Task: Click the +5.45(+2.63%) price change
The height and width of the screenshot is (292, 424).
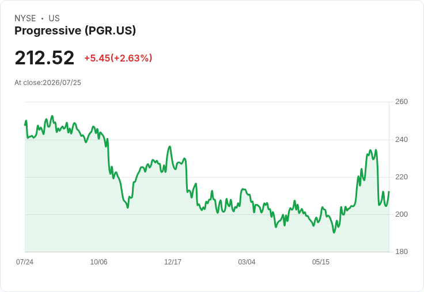Action: [x=118, y=58]
